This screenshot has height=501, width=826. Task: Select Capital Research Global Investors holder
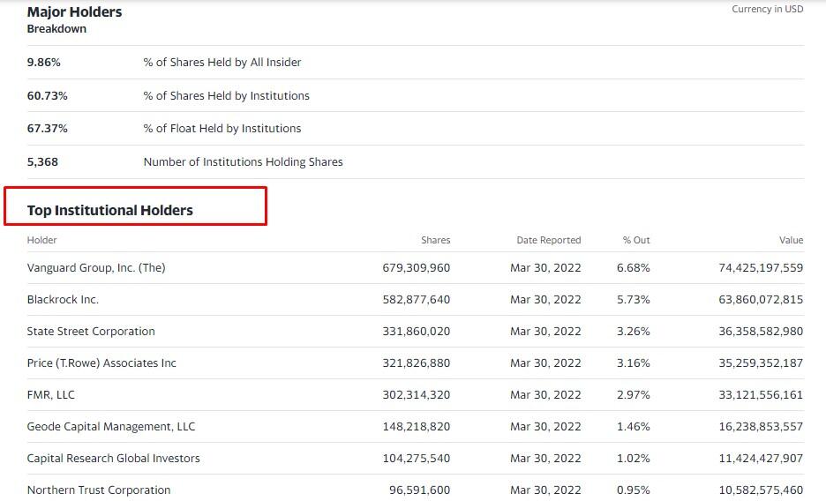(x=113, y=459)
